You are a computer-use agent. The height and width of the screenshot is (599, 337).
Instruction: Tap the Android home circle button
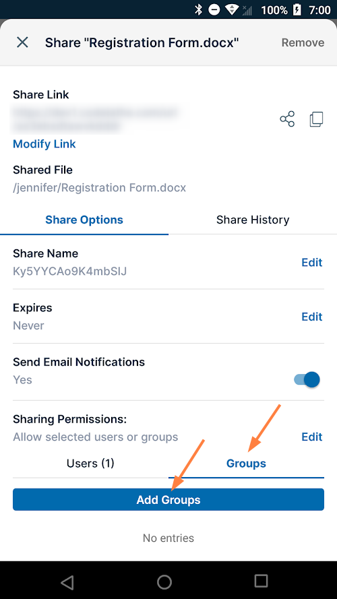coord(164,581)
